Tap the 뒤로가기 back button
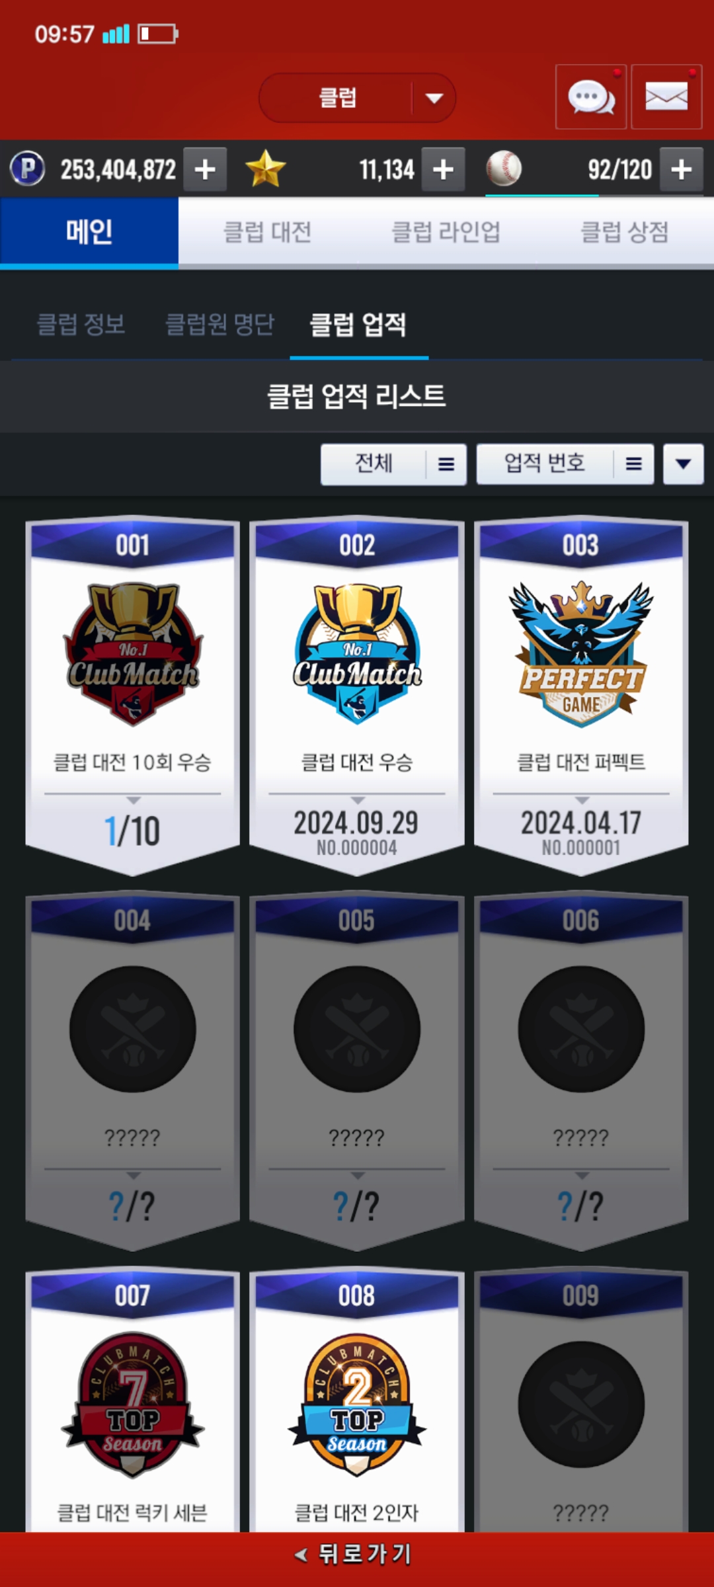714x1587 pixels. (x=357, y=1554)
